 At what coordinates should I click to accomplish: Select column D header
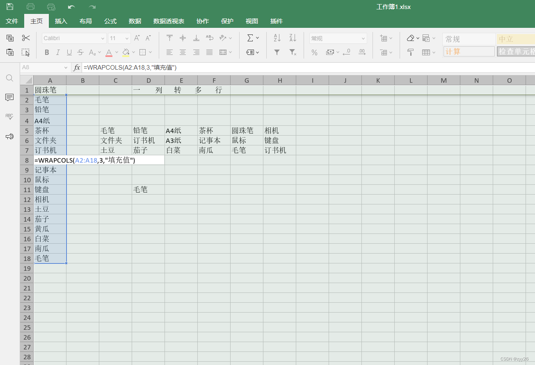coord(149,80)
